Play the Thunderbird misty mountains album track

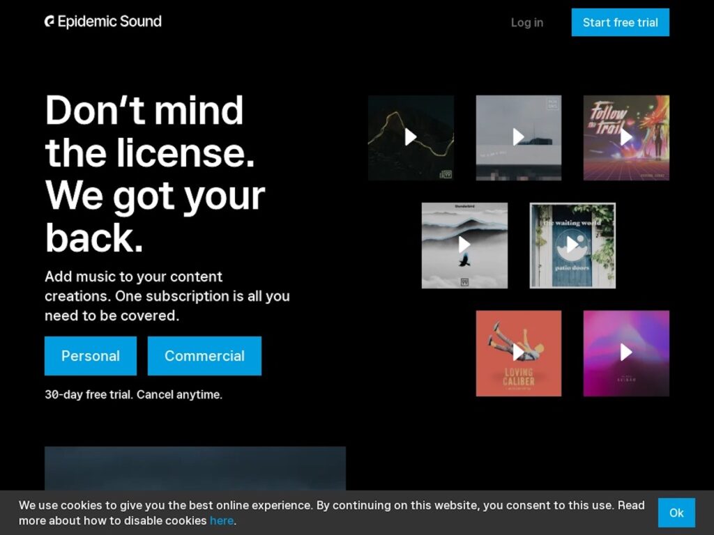click(x=464, y=245)
